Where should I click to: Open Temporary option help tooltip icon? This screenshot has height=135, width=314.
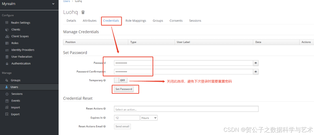tap(105, 80)
